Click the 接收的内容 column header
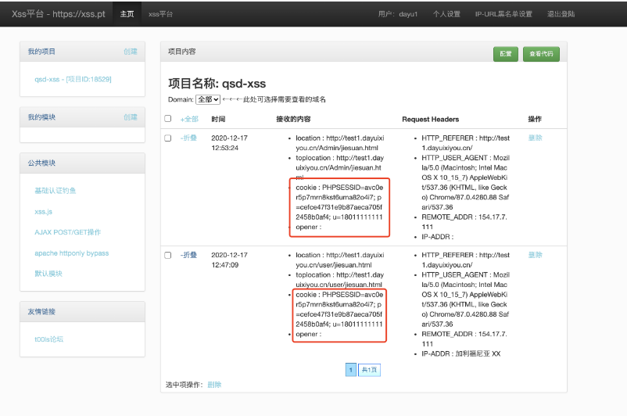The width and height of the screenshot is (627, 416). point(293,119)
